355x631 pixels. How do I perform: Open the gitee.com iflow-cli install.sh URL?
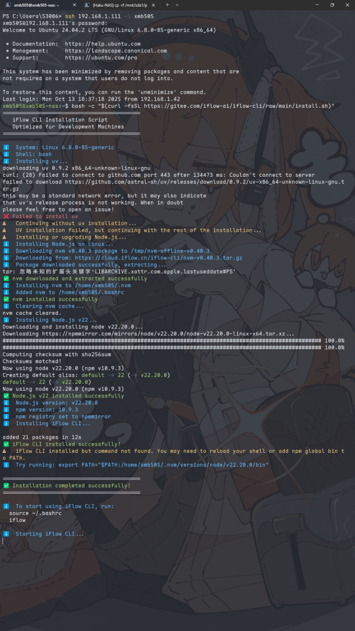tap(237, 106)
